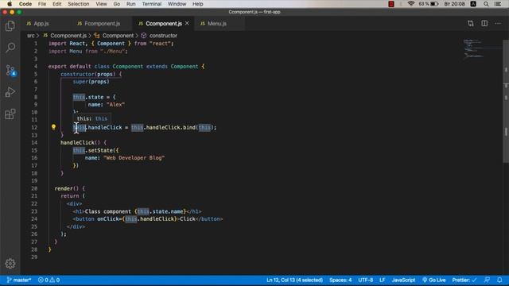Click the "Alex" string on line 9

(115, 104)
